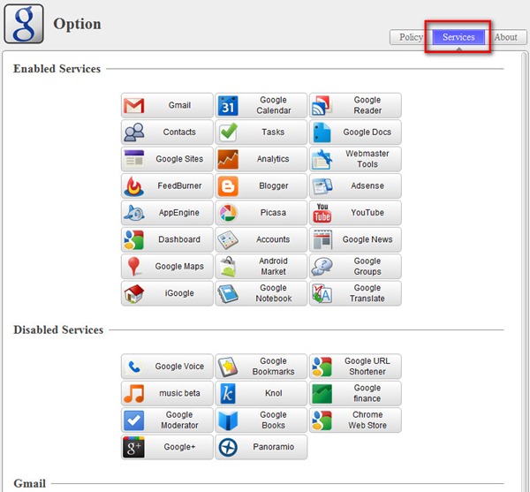Image resolution: width=530 pixels, height=492 pixels.
Task: Click the Adsense icon
Action: coord(322,185)
